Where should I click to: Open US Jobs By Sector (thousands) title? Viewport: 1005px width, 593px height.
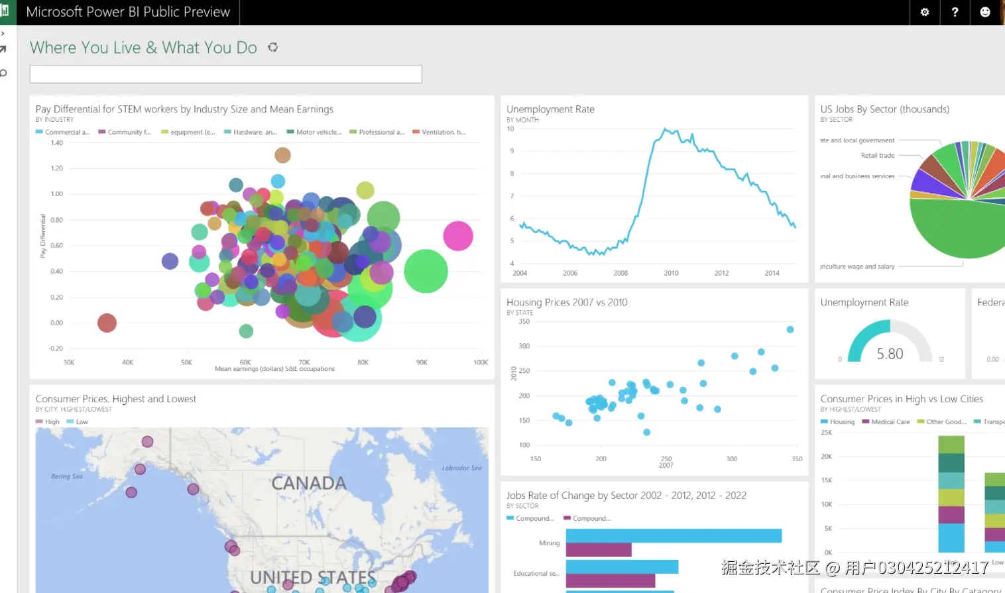click(884, 109)
